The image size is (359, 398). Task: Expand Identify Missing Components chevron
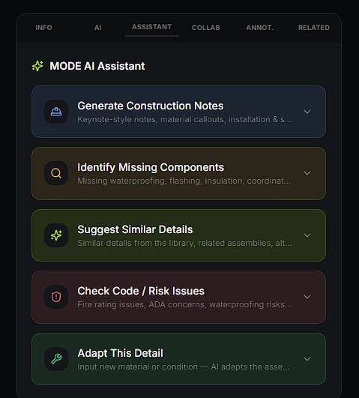(307, 173)
